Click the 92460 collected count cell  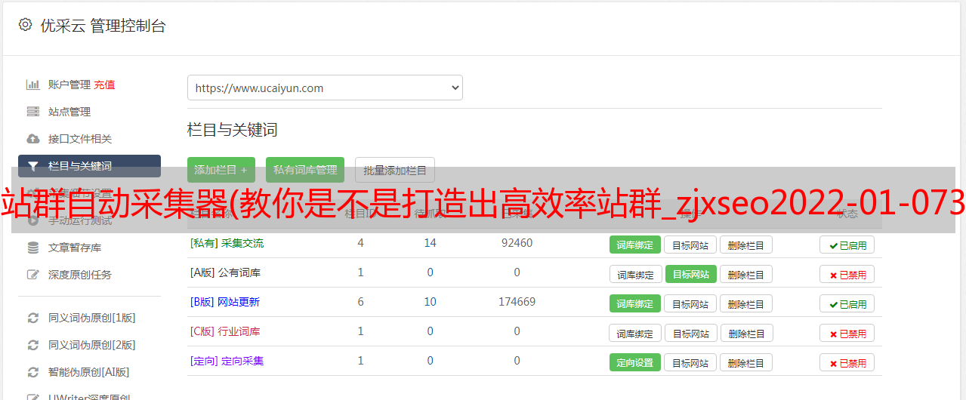click(x=517, y=243)
